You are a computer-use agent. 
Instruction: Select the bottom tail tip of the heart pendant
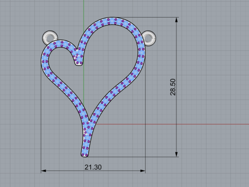[x=85, y=155]
